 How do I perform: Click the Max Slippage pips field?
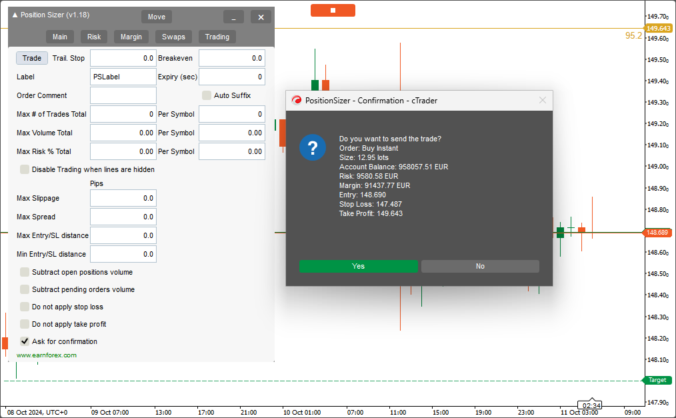123,198
